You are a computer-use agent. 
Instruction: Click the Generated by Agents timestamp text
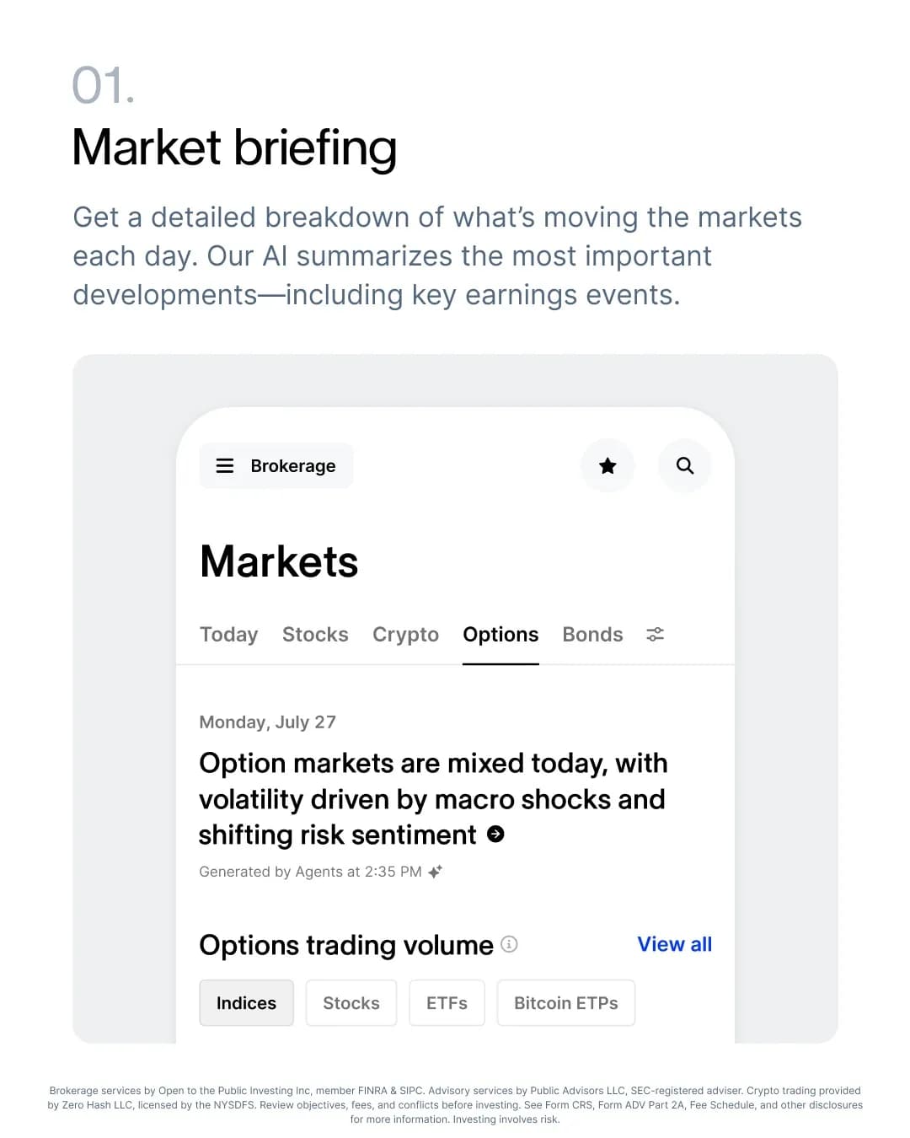point(310,872)
